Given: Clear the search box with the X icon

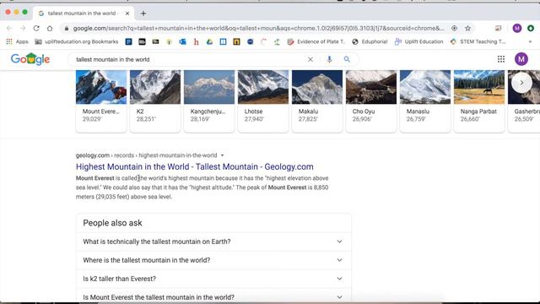Looking at the screenshot, I should [x=310, y=59].
